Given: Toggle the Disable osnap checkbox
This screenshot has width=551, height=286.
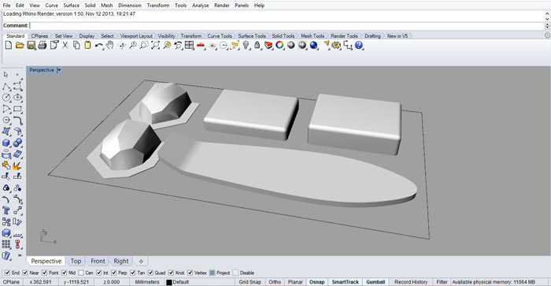Looking at the screenshot, I should click(x=235, y=273).
